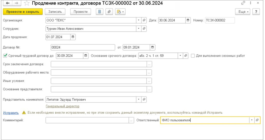Open the Ответственный dropdown list
This screenshot has width=265, height=140.
[252, 120]
